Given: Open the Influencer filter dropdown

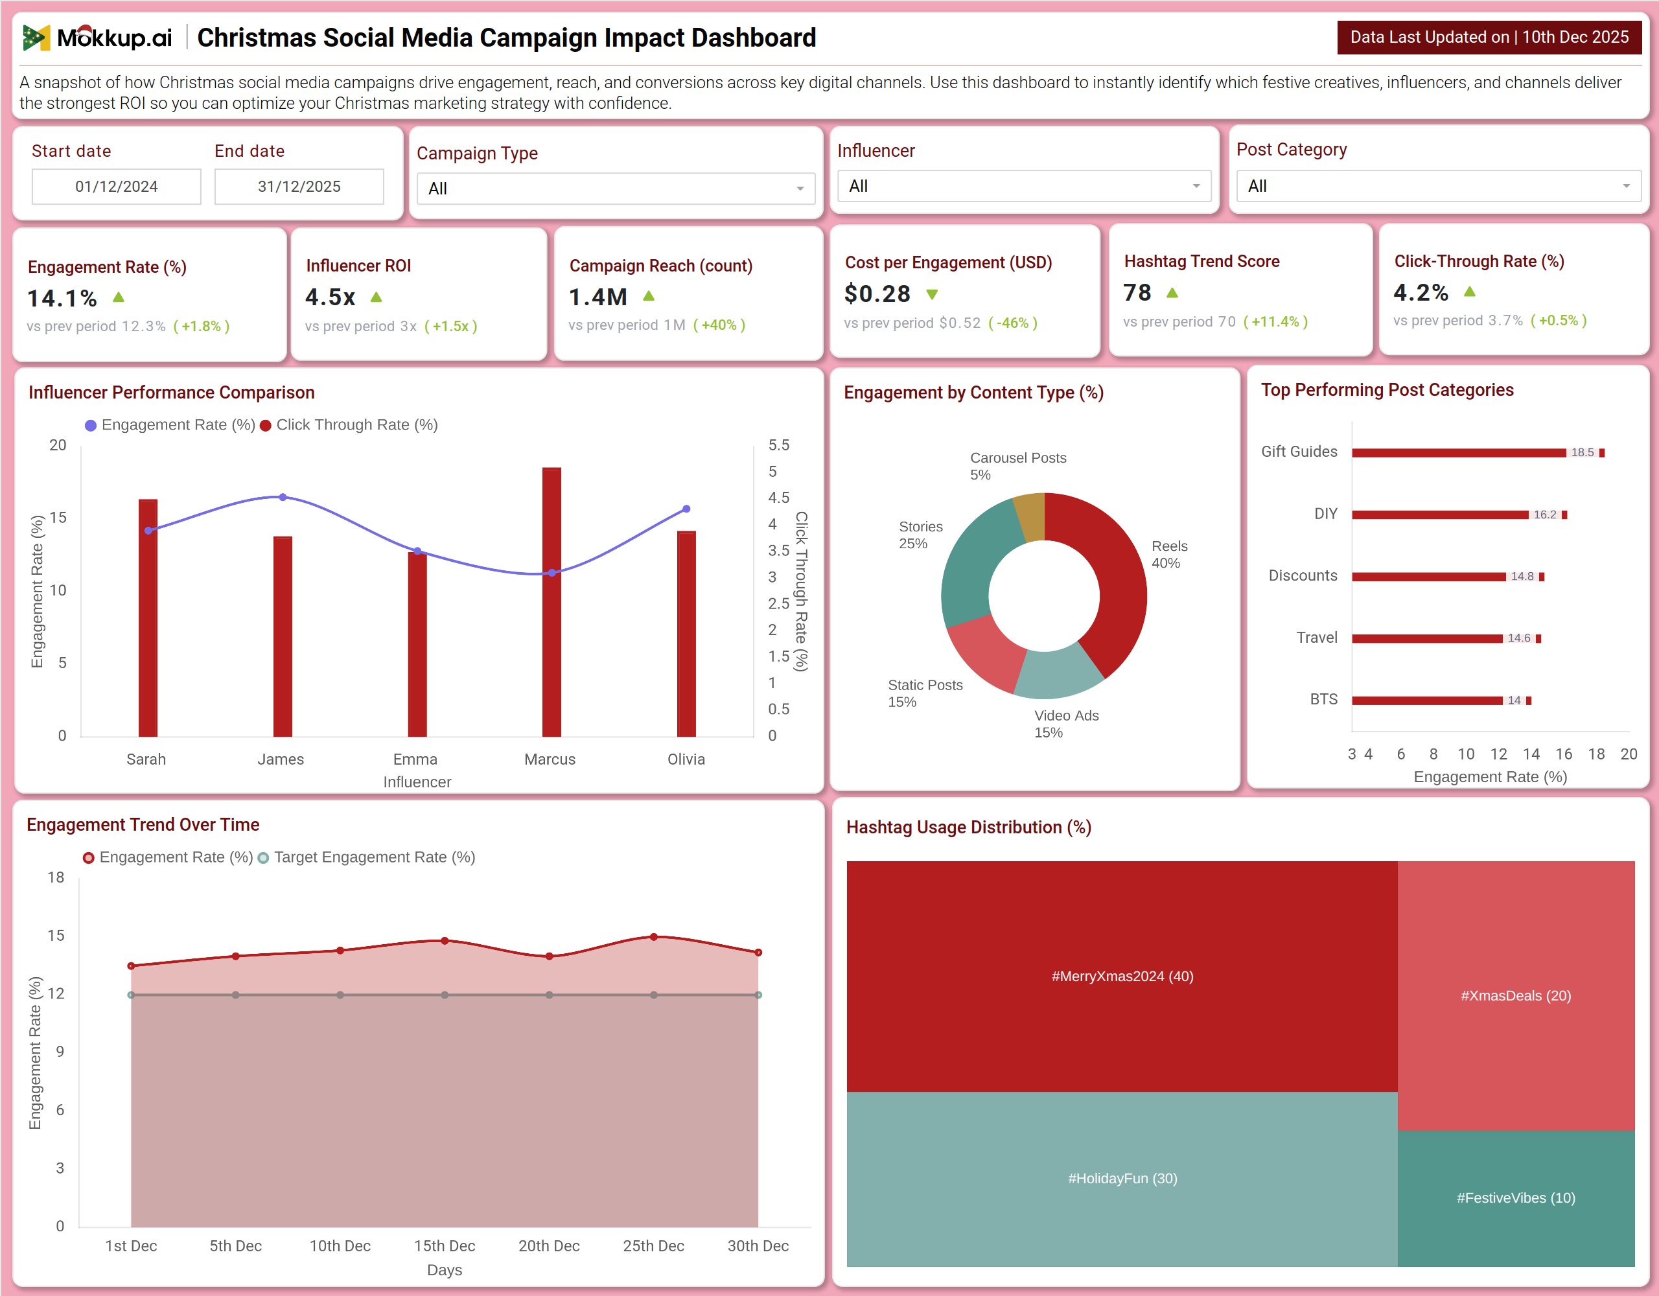Looking at the screenshot, I should pyautogui.click(x=1024, y=186).
